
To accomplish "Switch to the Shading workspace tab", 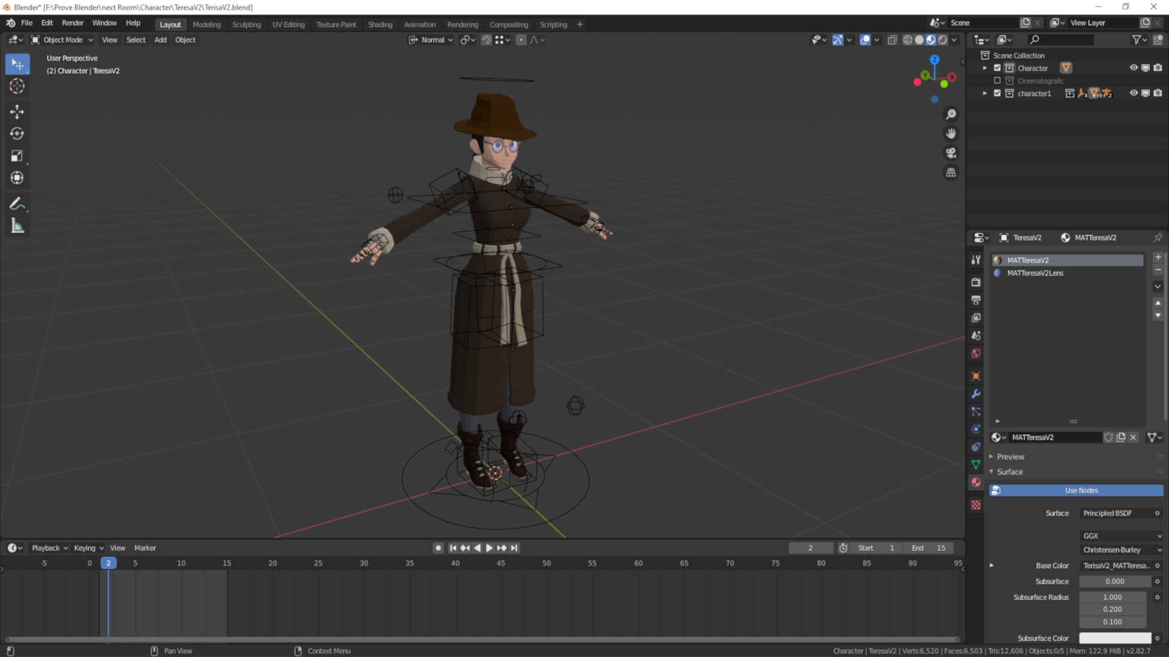I will point(380,25).
